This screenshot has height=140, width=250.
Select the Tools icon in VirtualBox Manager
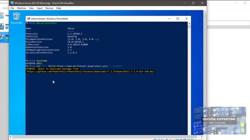(x=2, y=16)
